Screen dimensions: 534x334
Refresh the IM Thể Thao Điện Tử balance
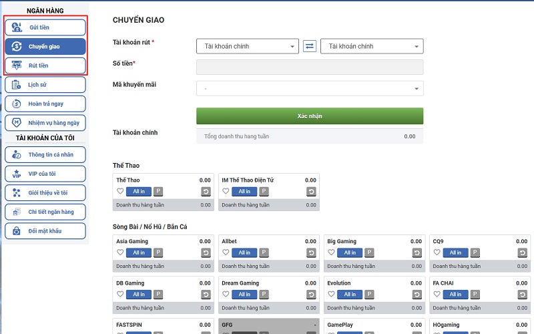coord(311,192)
